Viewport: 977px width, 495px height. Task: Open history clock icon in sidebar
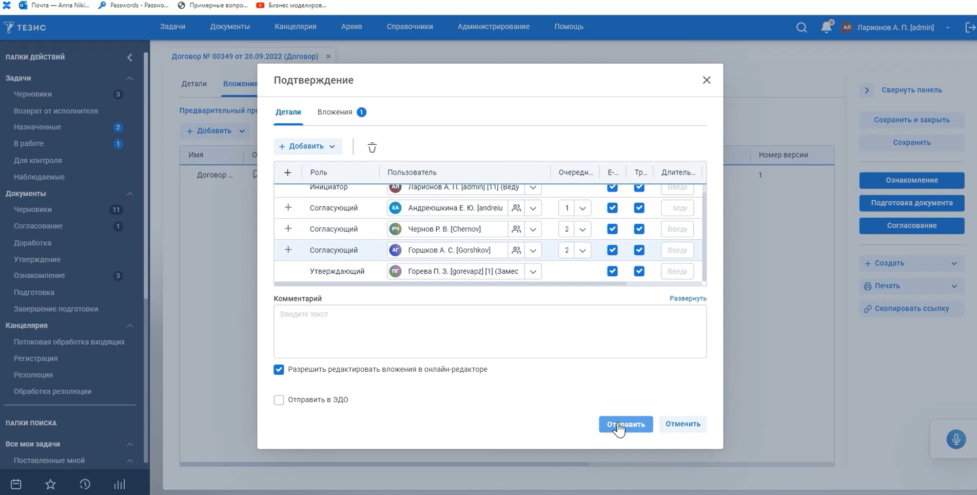pos(85,484)
